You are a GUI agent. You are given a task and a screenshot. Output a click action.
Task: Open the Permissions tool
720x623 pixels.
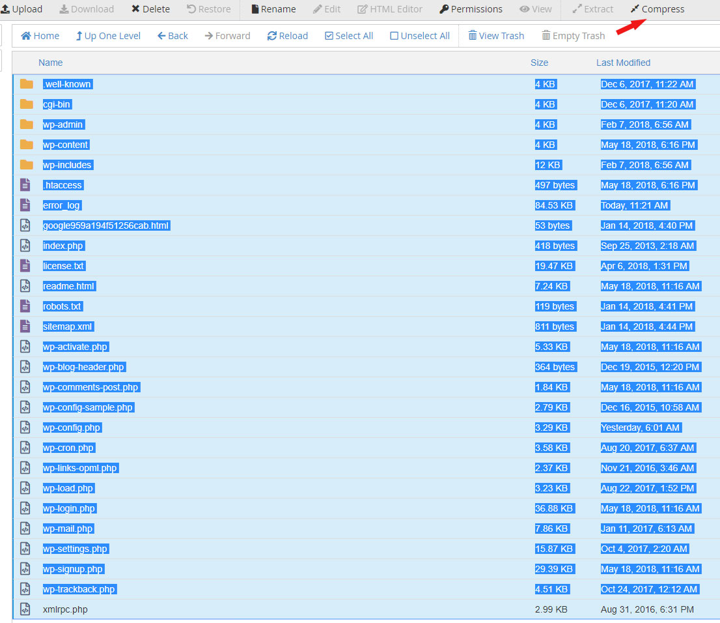(x=471, y=9)
